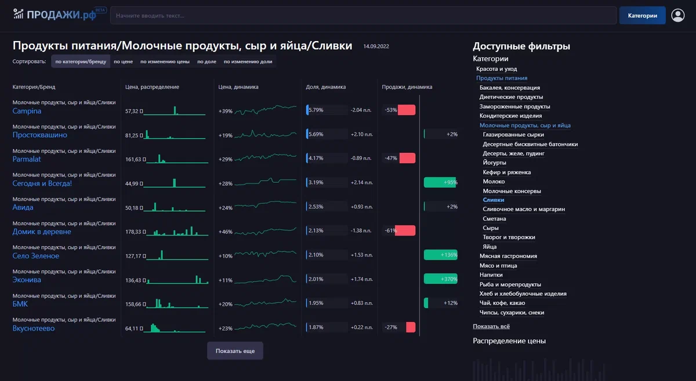Sort by изменению доли

tap(248, 61)
